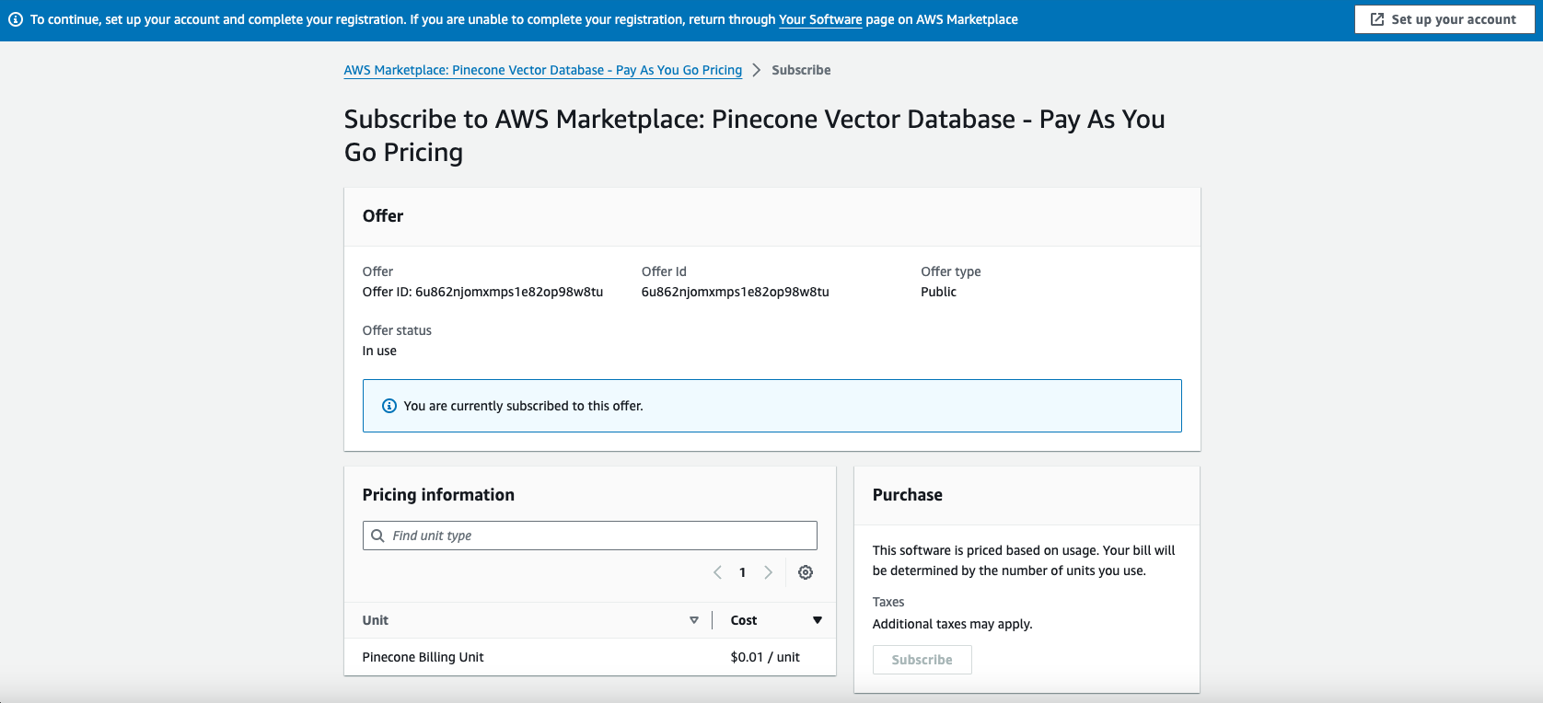Click the Subscribe button in Purchase panel
Viewport: 1543px width, 703px height.
click(x=922, y=660)
